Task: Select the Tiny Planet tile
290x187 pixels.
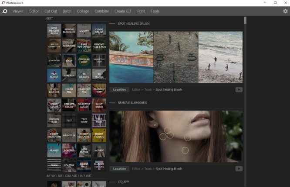Action: (54, 75)
